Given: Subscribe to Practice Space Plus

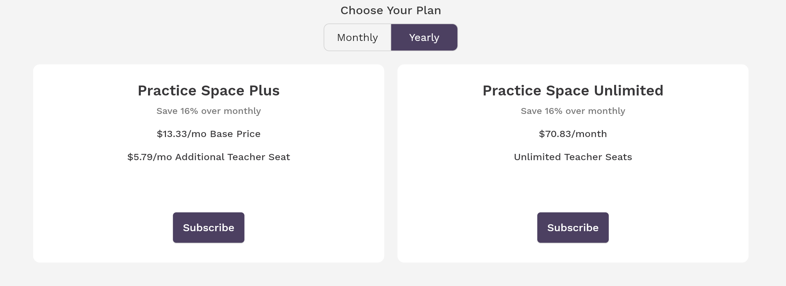Looking at the screenshot, I should tap(208, 228).
